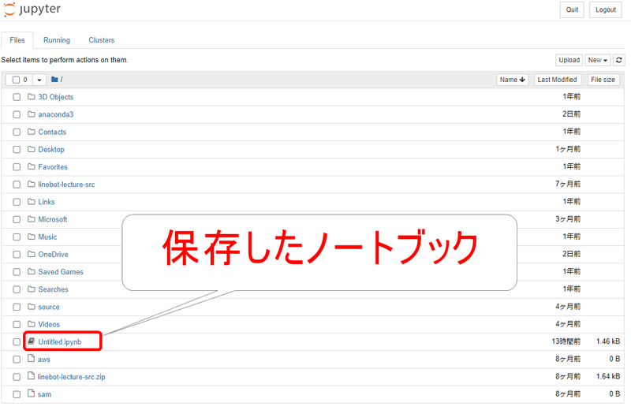Click the 7ヶ月前 date for linebot-lecture-src

[568, 184]
